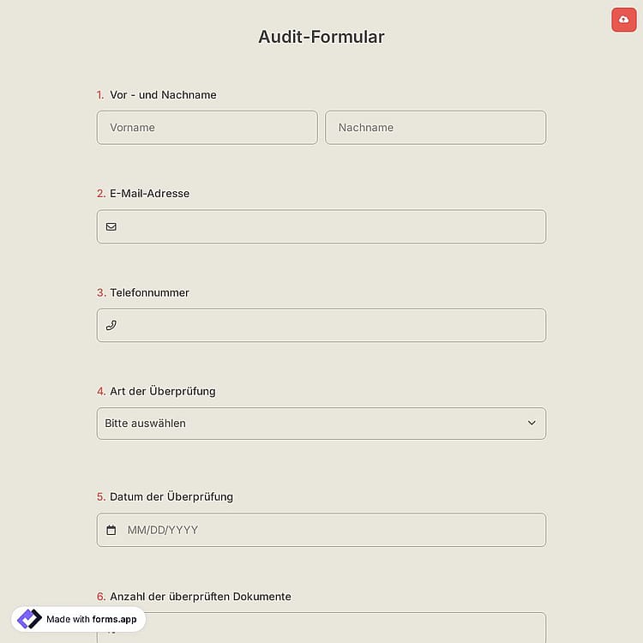Click inside the E-Mail-Adresse text box
Viewport: 643px width, 643px height.
pos(321,227)
